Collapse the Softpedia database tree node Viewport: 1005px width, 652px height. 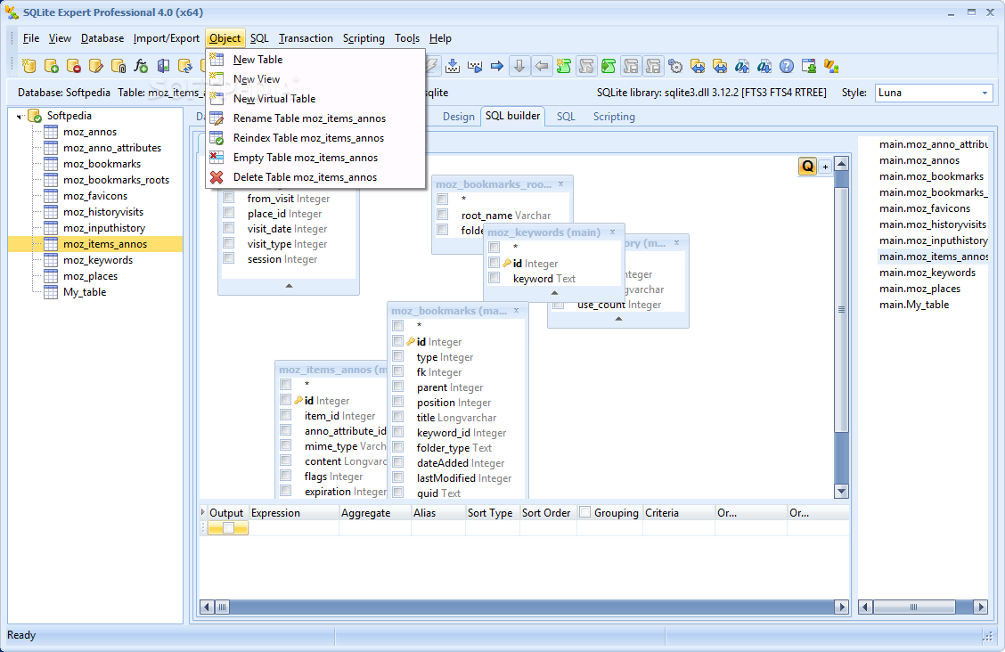point(20,117)
